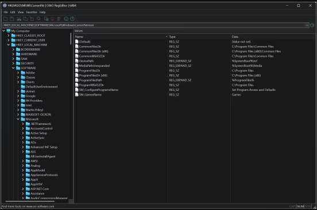Collapse the SOFTWARE key
Screen dimensions: 317x210
coord(13,68)
